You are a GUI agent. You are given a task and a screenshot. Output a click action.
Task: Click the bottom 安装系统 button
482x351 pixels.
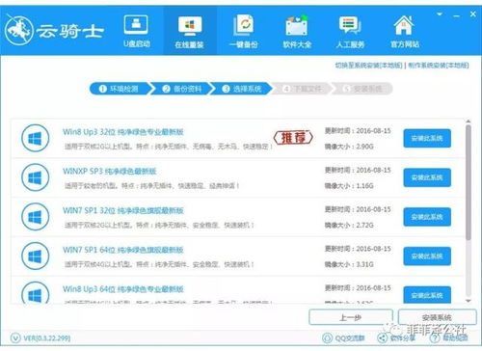coord(437,317)
